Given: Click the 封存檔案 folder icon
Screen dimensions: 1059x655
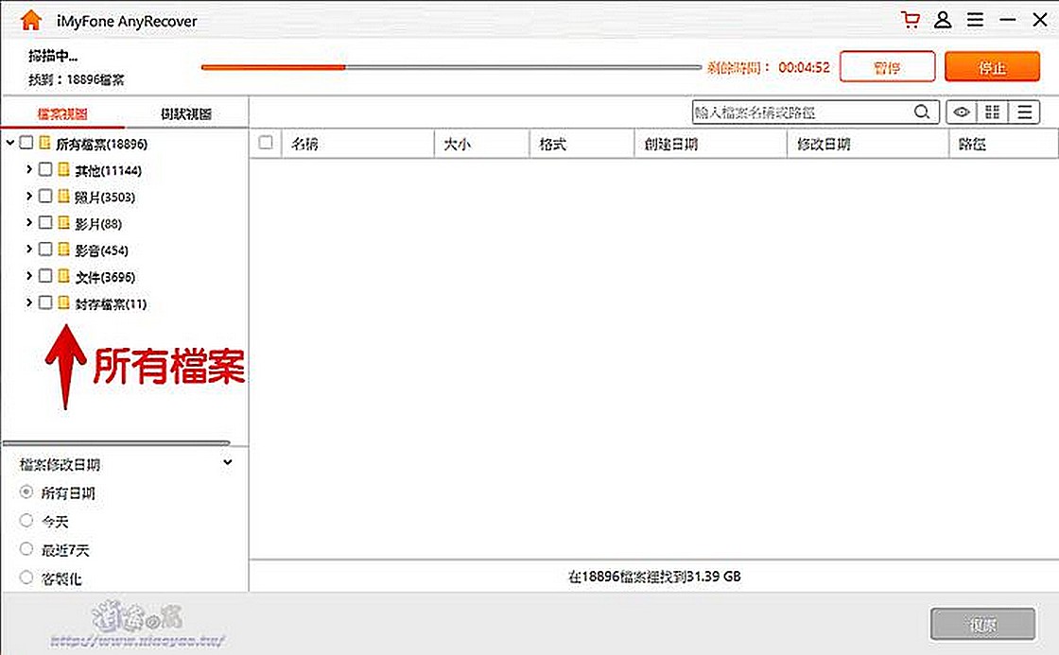Looking at the screenshot, I should pyautogui.click(x=63, y=302).
